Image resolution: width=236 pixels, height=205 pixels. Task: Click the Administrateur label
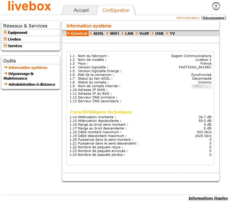188,18
